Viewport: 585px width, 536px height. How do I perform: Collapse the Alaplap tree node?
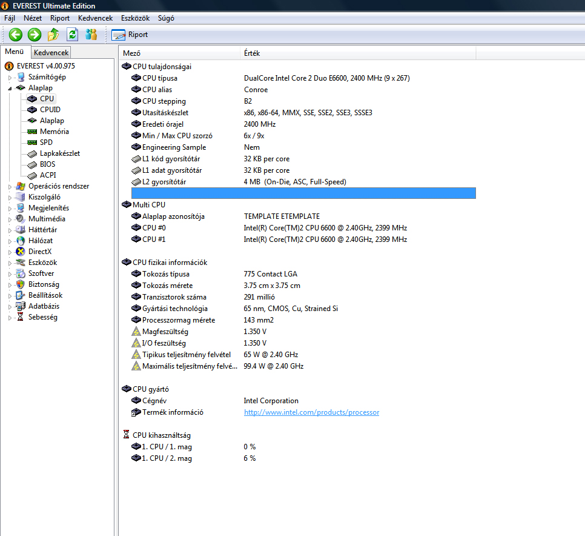10,89
